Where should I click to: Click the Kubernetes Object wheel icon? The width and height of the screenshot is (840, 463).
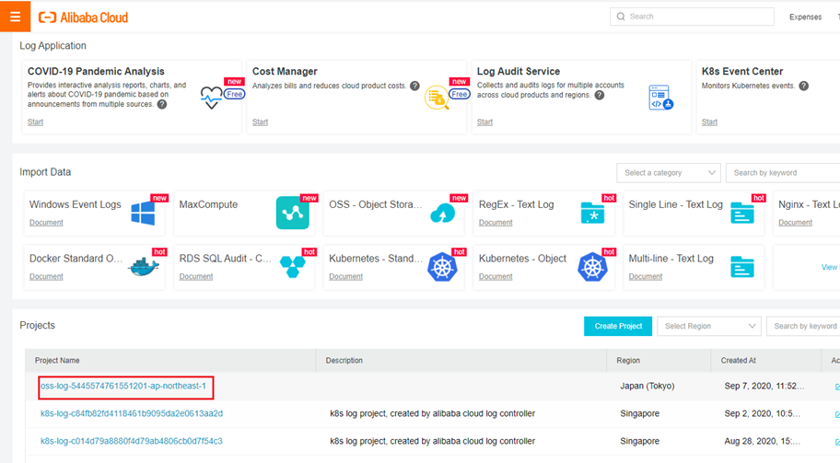pyautogui.click(x=592, y=267)
